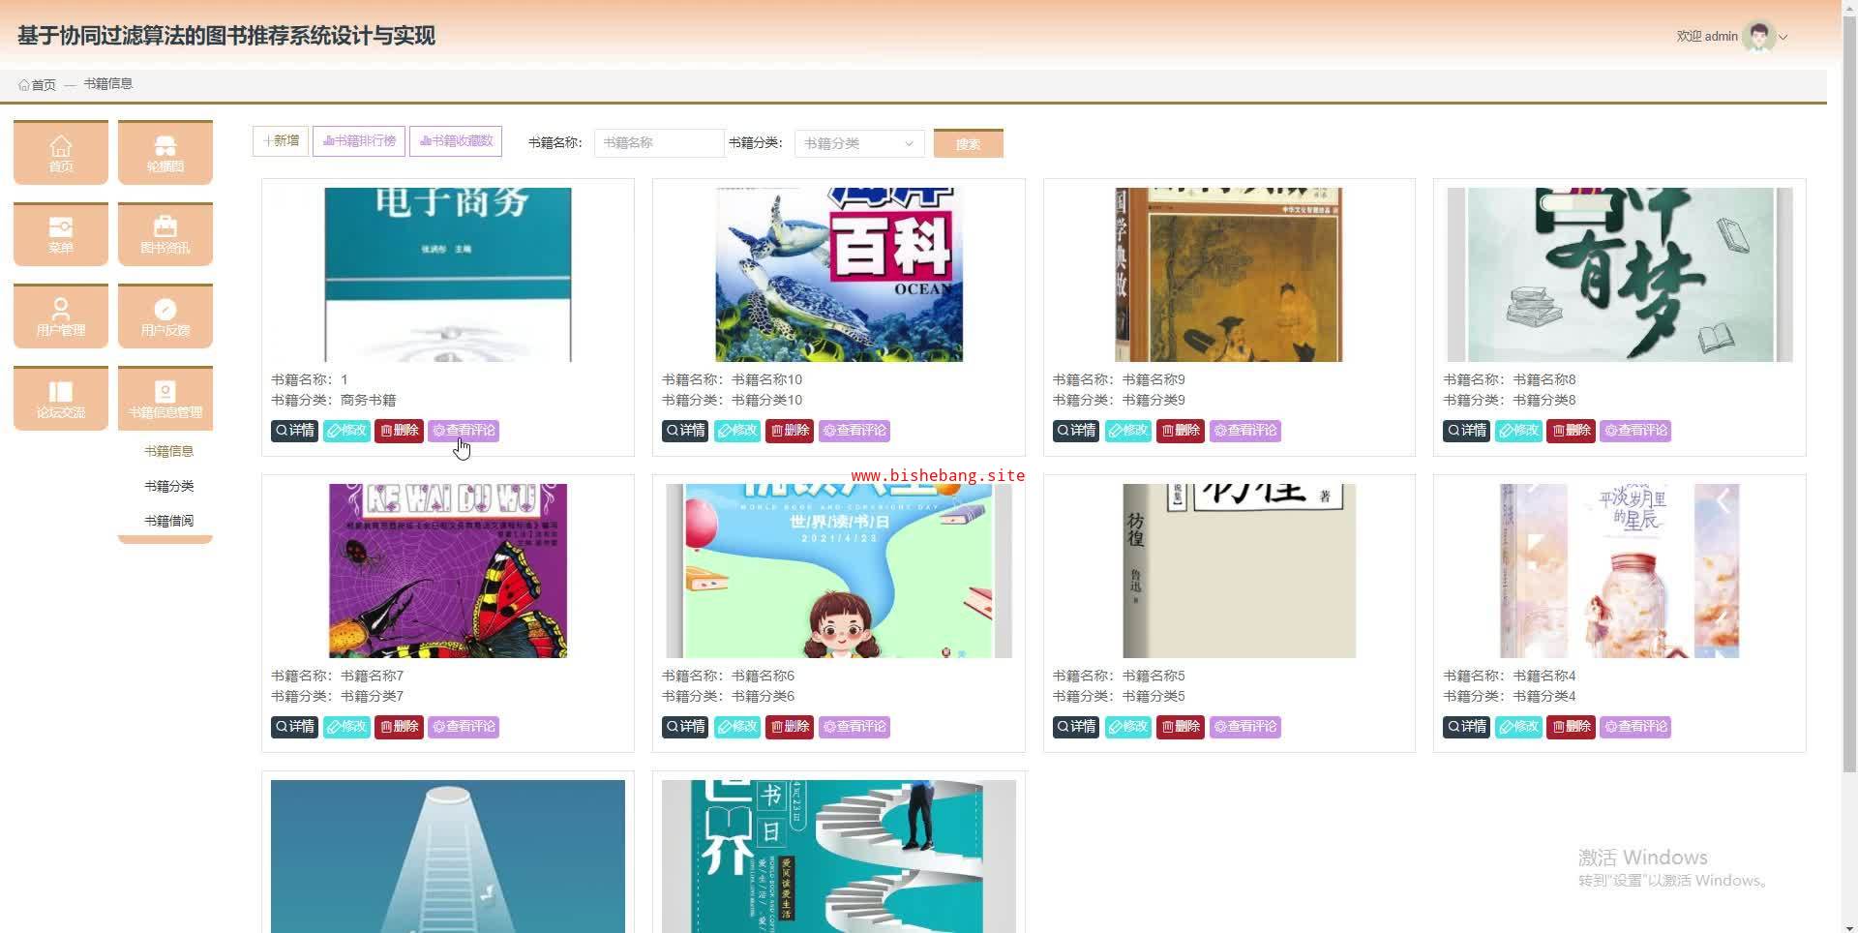View 详情 for 书籍名称8
Image resolution: width=1858 pixels, height=933 pixels.
1467,431
